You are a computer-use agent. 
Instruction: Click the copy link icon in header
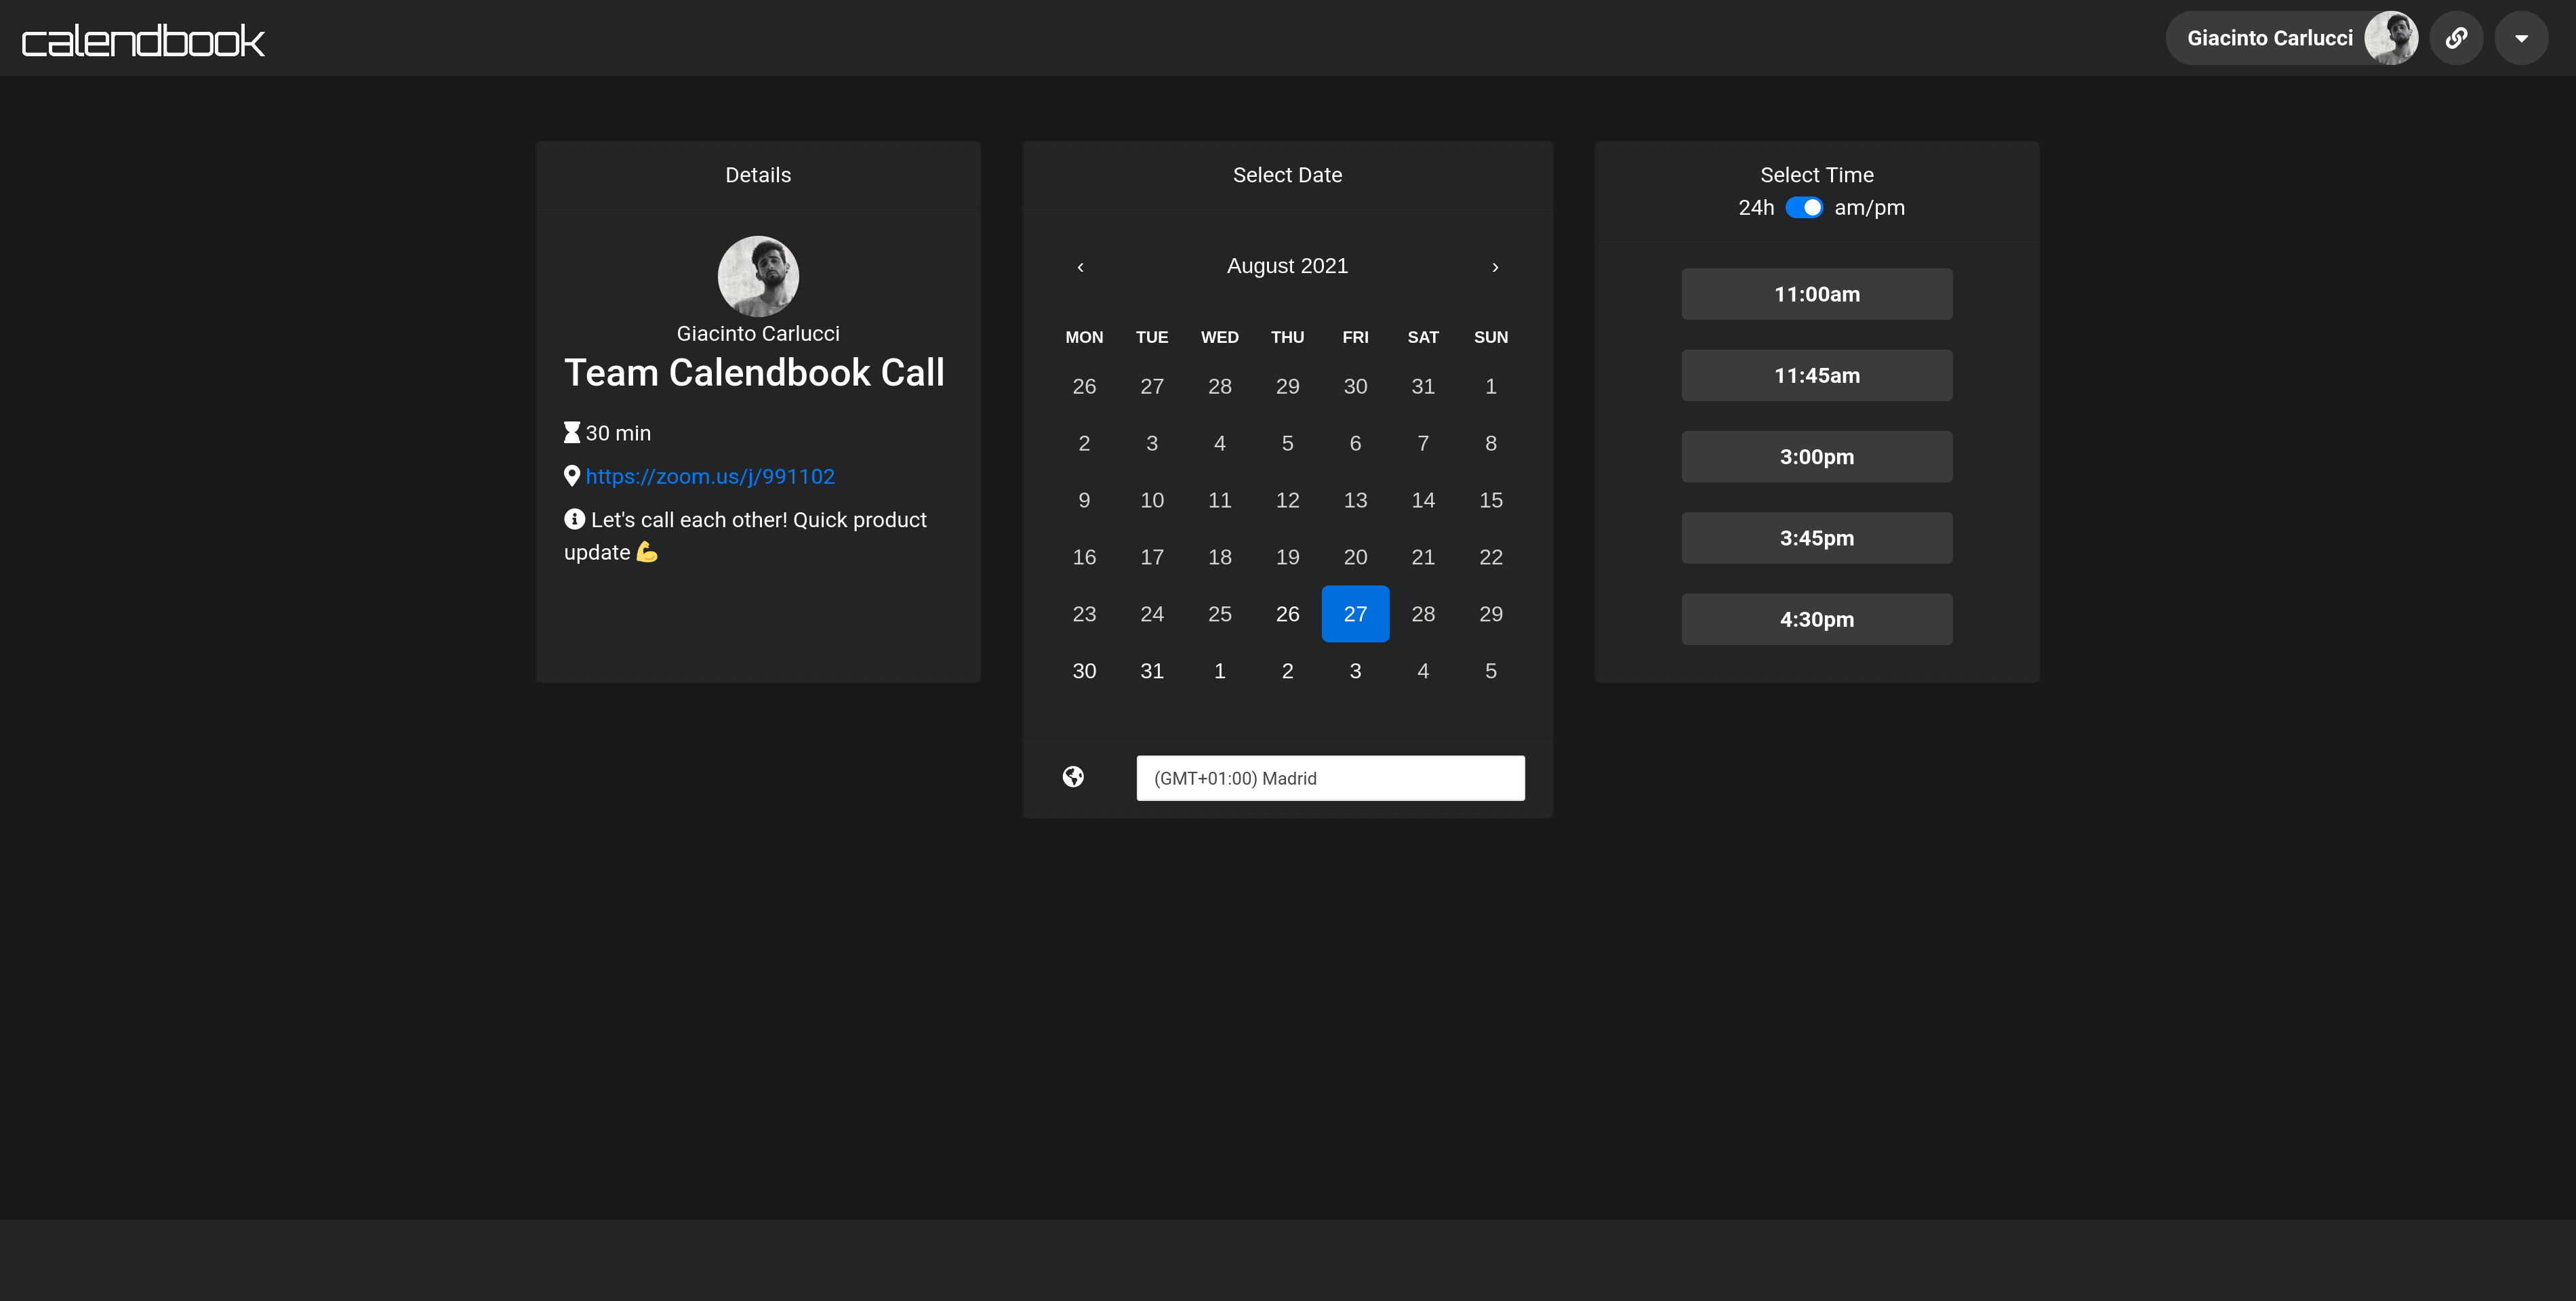(x=2456, y=38)
